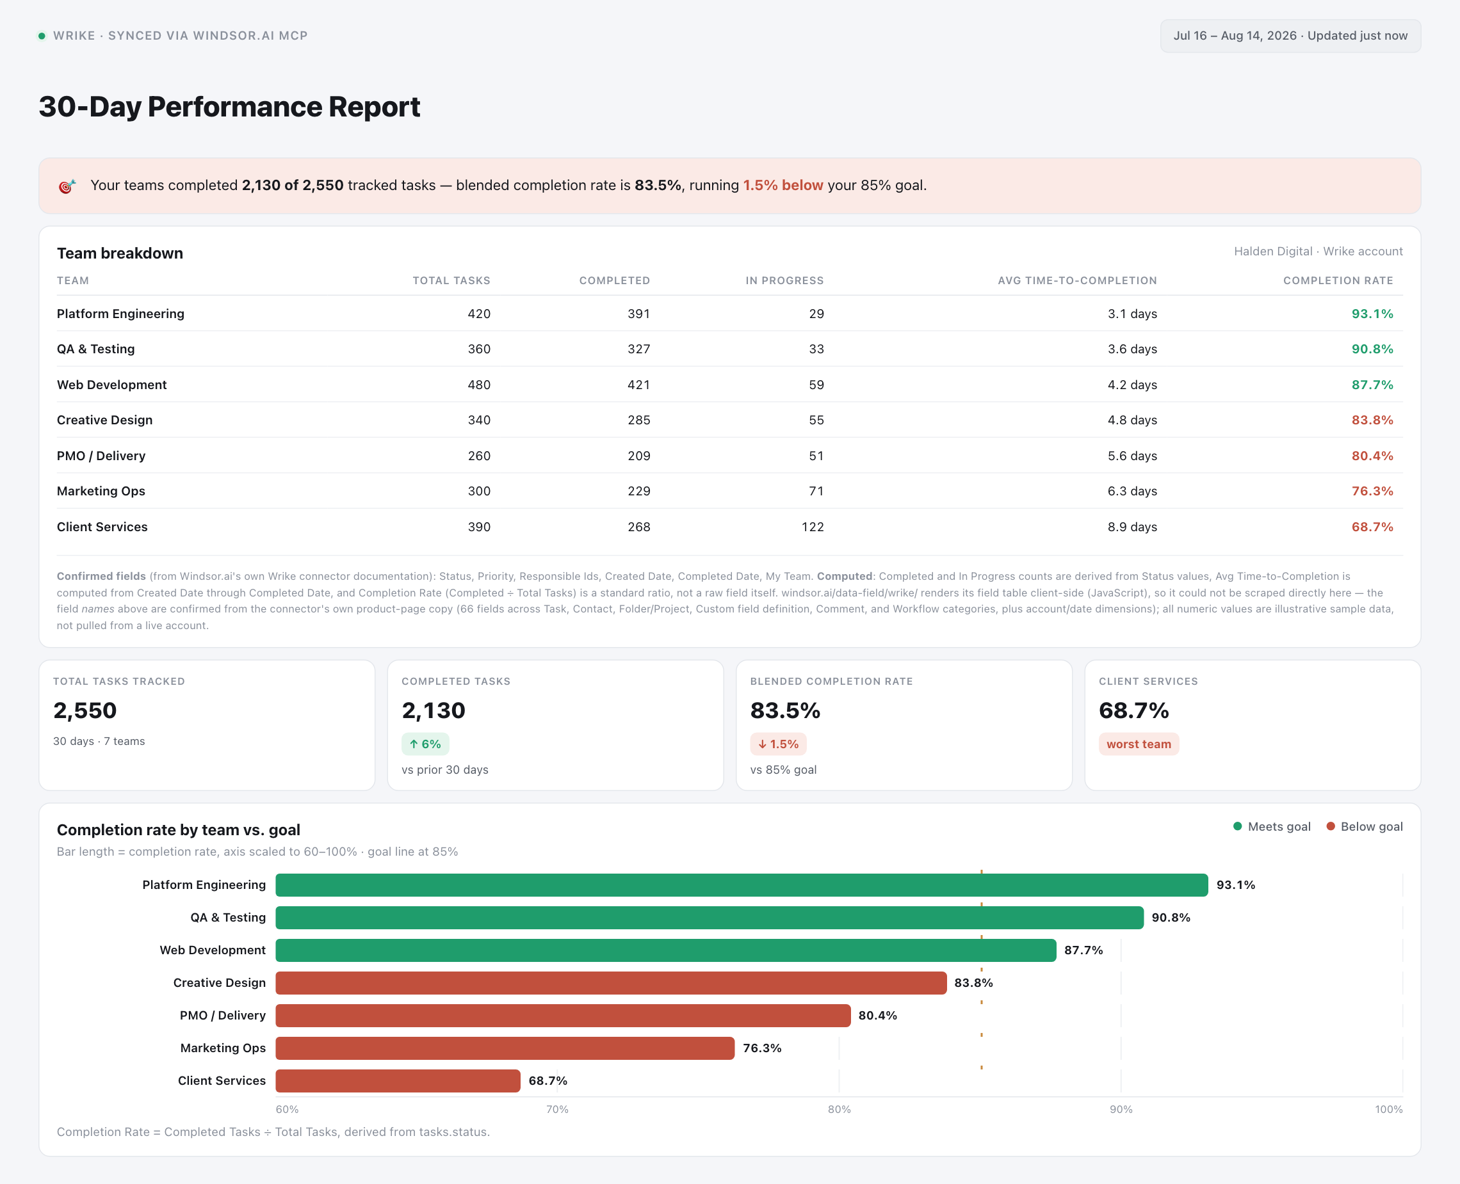Sort by AVG TIME-TO-COMPLETION header
This screenshot has height=1184, width=1460.
(x=1077, y=280)
